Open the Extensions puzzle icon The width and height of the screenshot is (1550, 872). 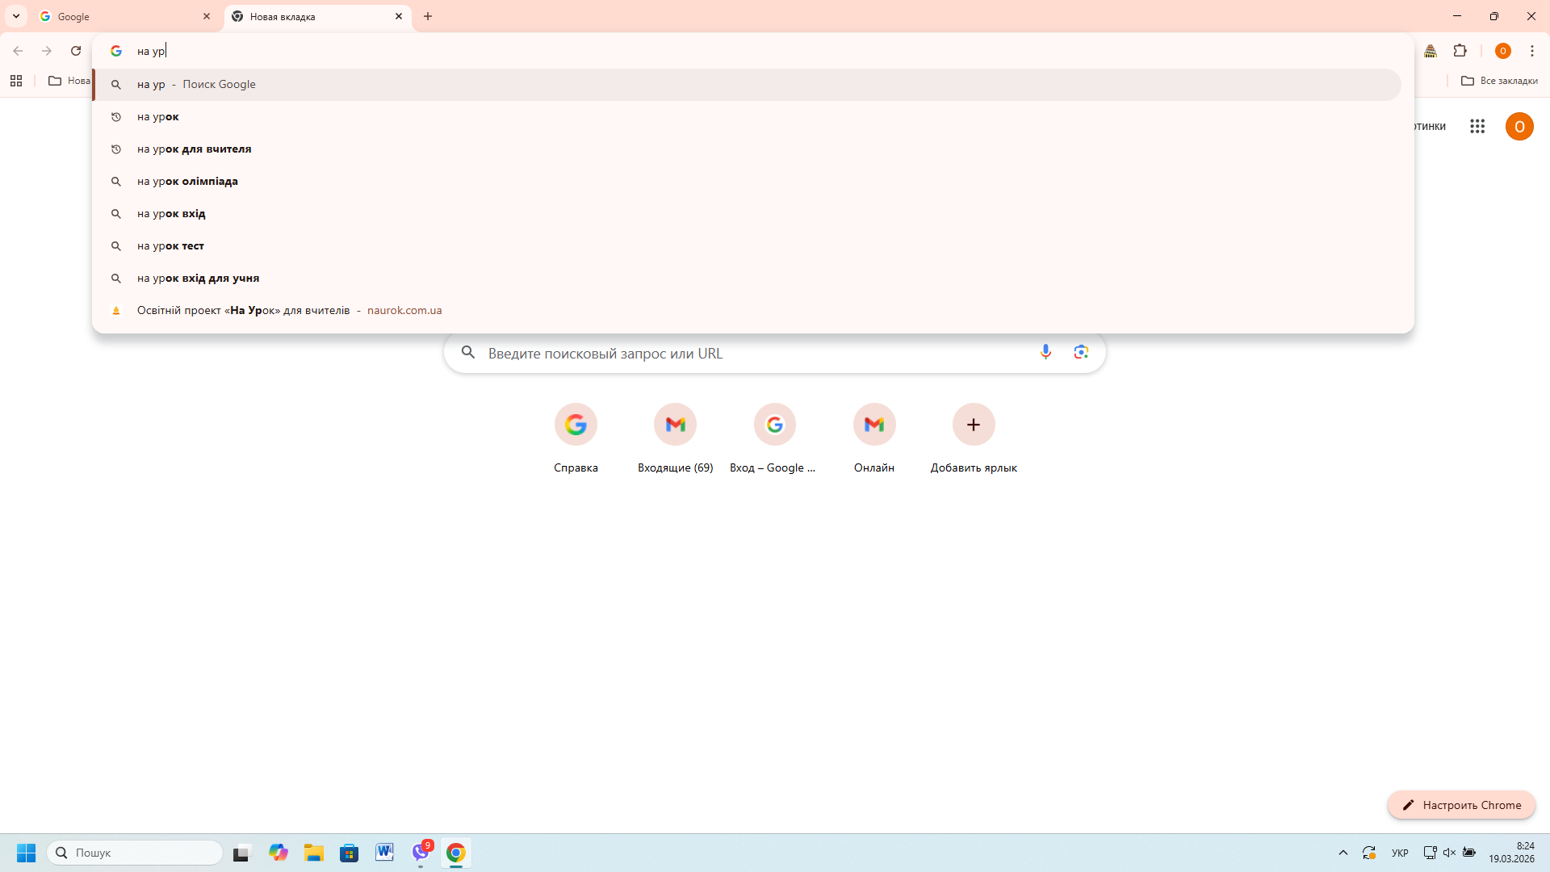[1460, 51]
